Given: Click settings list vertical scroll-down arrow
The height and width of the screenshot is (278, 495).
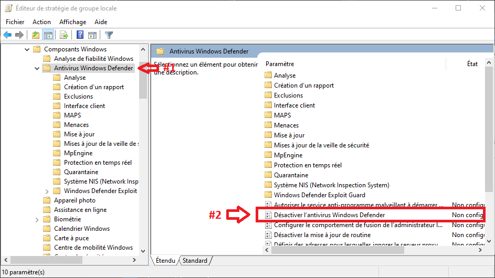Looking at the screenshot, I should click(489, 241).
